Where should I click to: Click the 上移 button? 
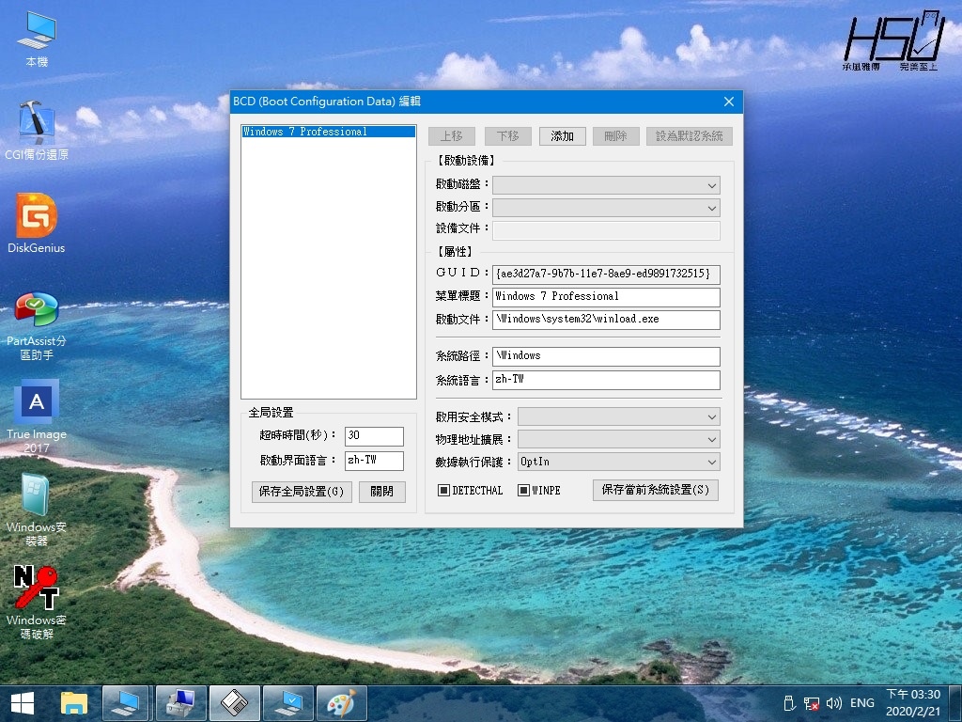[x=452, y=136]
